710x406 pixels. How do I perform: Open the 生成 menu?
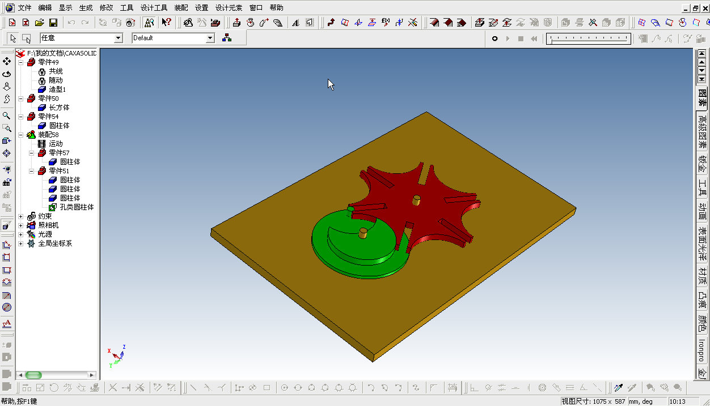click(x=86, y=8)
